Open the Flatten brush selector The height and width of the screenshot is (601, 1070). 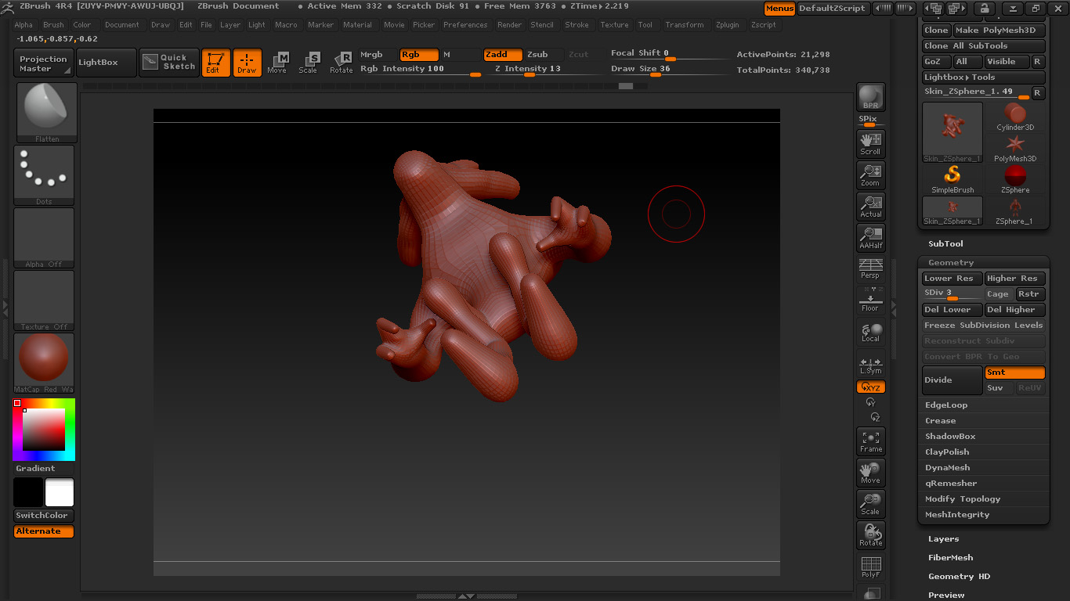(x=47, y=113)
